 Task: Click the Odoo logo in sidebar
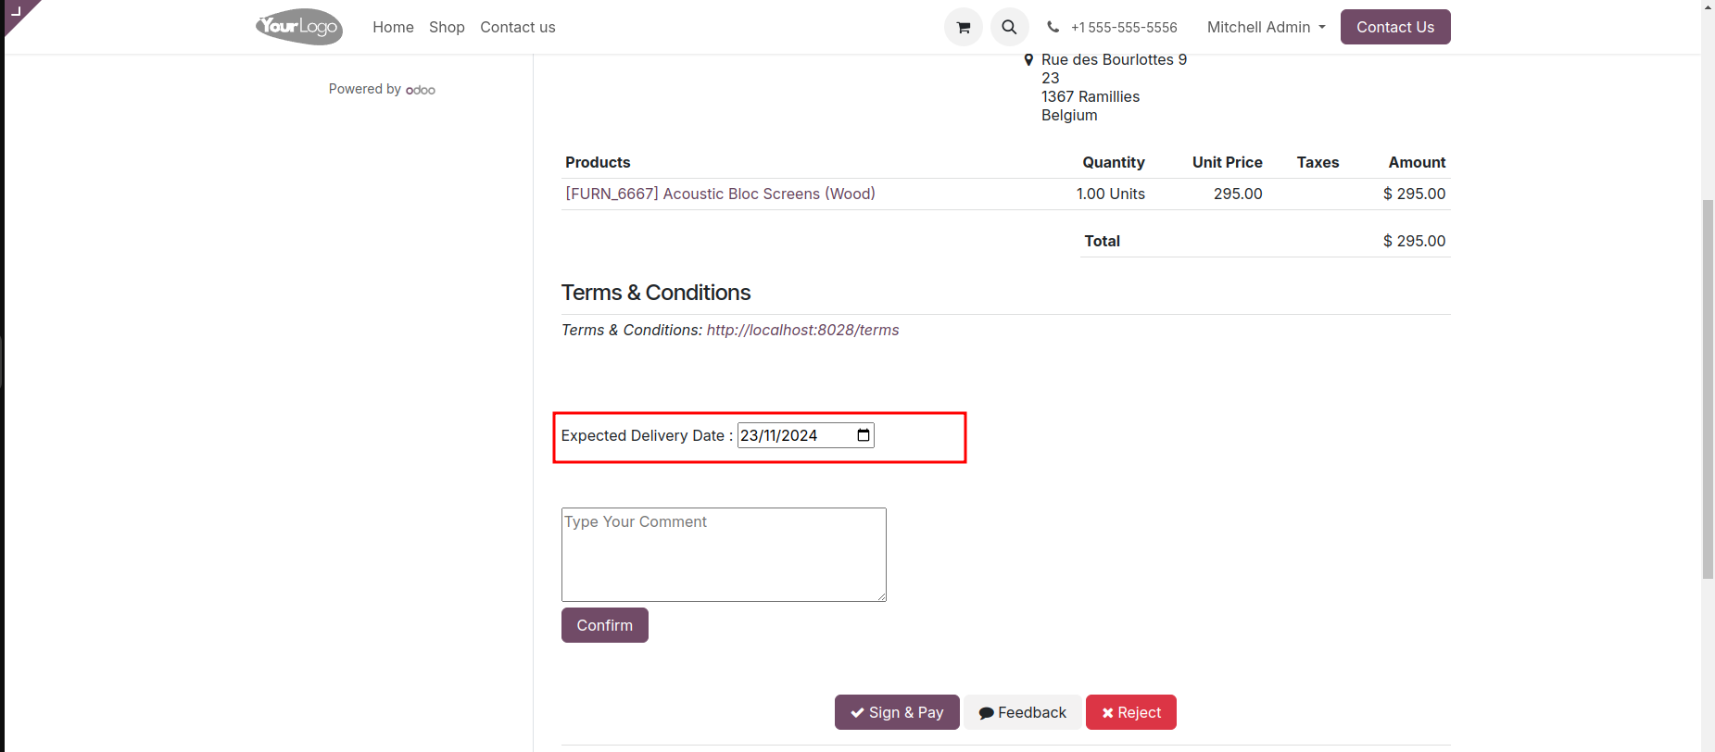pos(421,90)
